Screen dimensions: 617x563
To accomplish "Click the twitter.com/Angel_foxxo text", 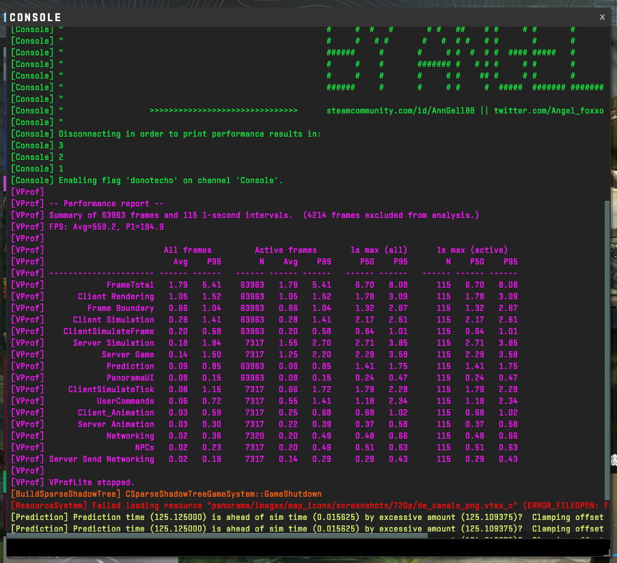I will point(549,111).
